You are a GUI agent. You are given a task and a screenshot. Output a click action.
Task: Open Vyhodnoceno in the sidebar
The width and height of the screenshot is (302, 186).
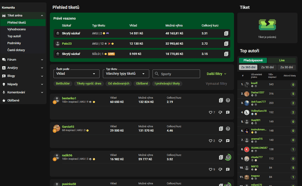[17, 29]
